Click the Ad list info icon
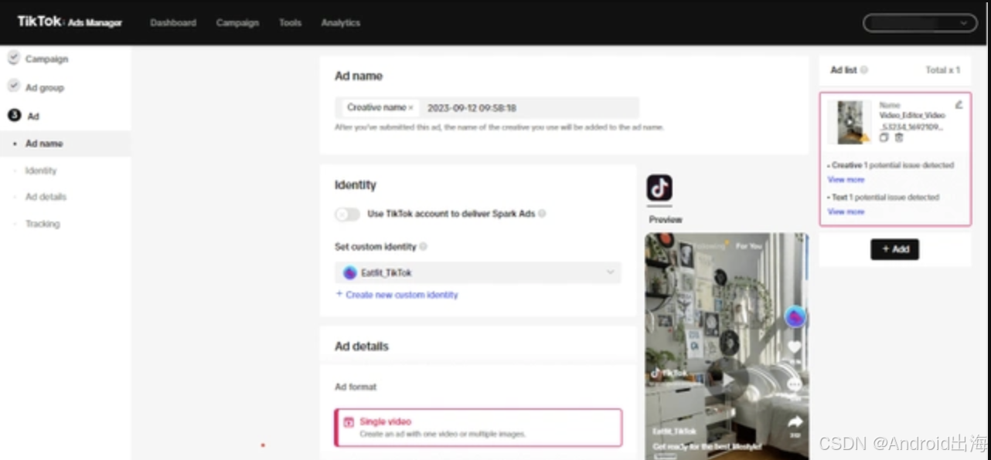The height and width of the screenshot is (460, 991). pyautogui.click(x=863, y=69)
